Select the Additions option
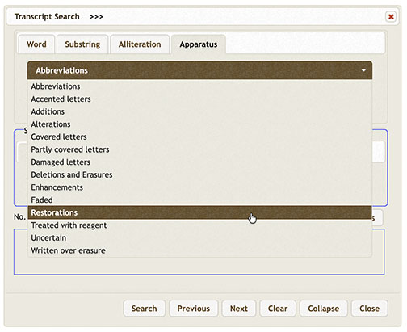Image resolution: width=407 pixels, height=332 pixels. pos(199,111)
